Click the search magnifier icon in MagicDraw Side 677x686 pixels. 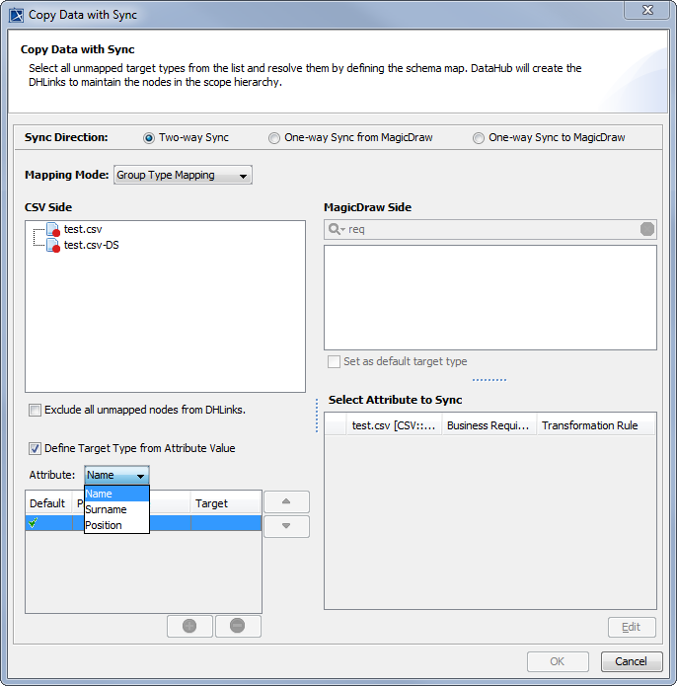point(337,229)
